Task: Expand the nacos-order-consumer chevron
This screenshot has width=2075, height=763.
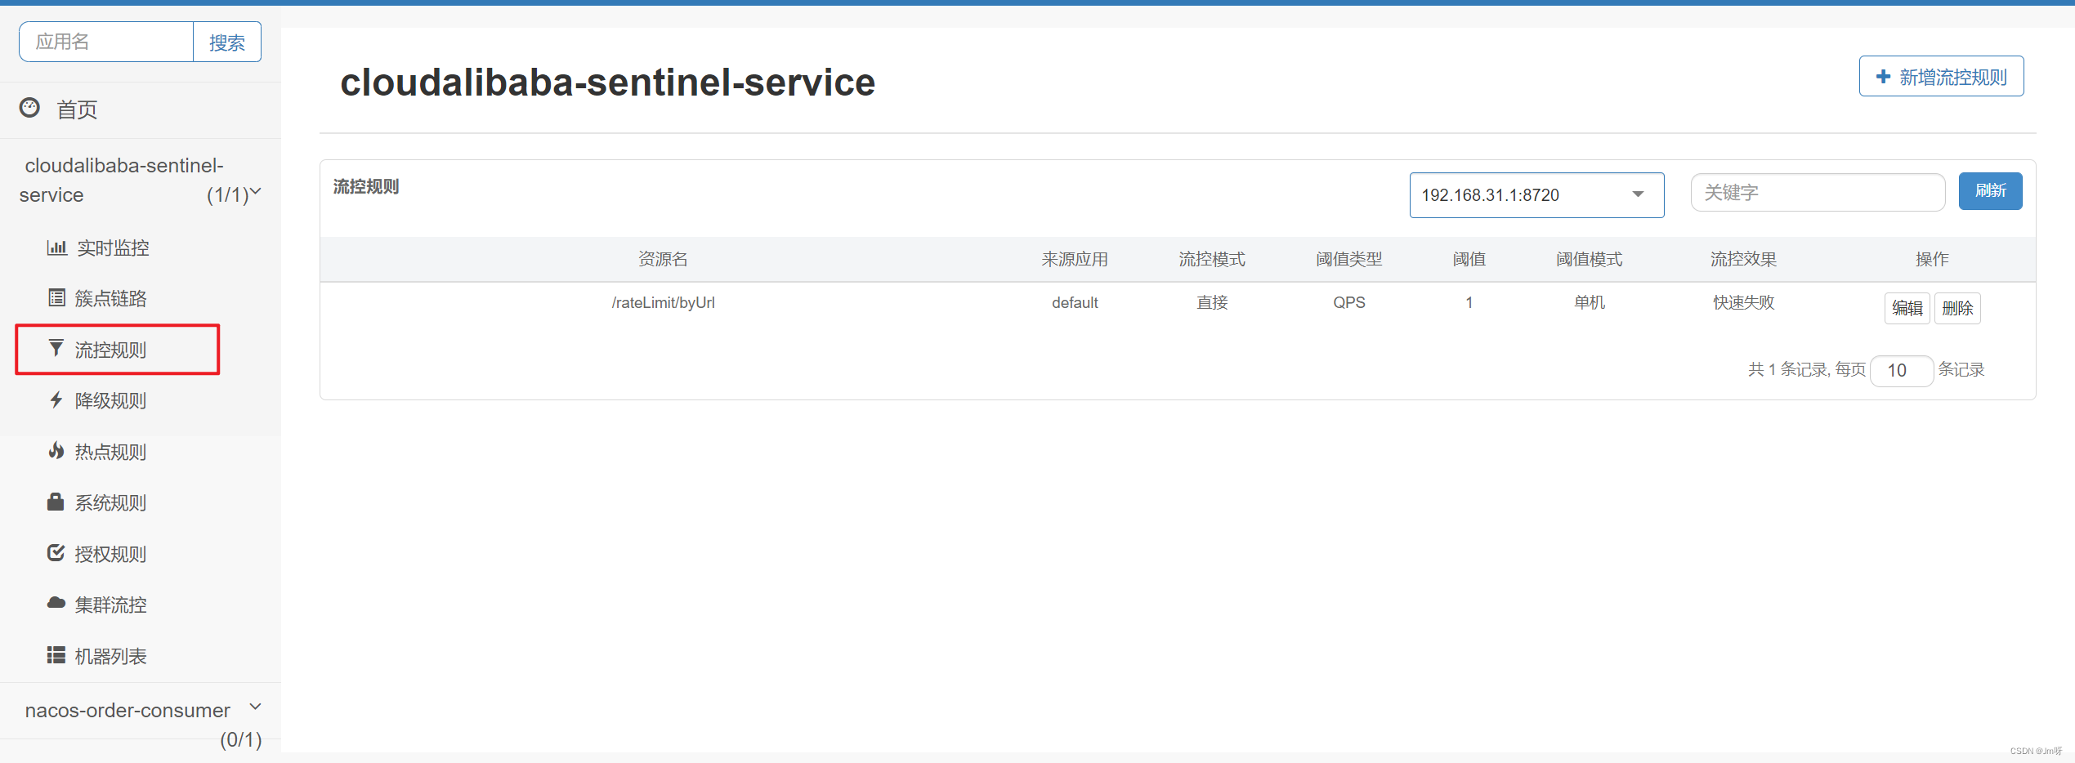Action: coord(256,707)
